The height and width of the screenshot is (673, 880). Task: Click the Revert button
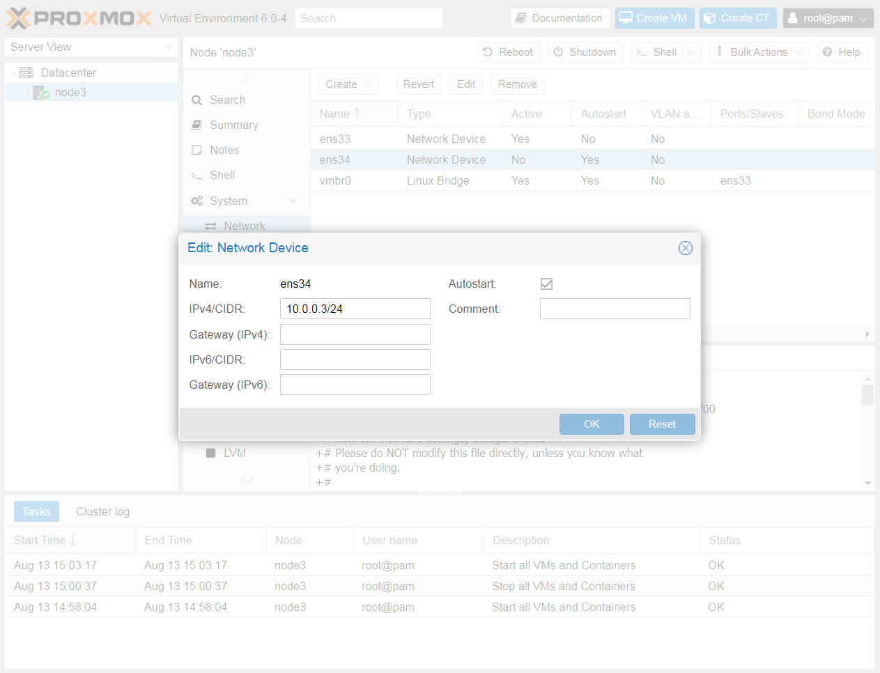[419, 84]
